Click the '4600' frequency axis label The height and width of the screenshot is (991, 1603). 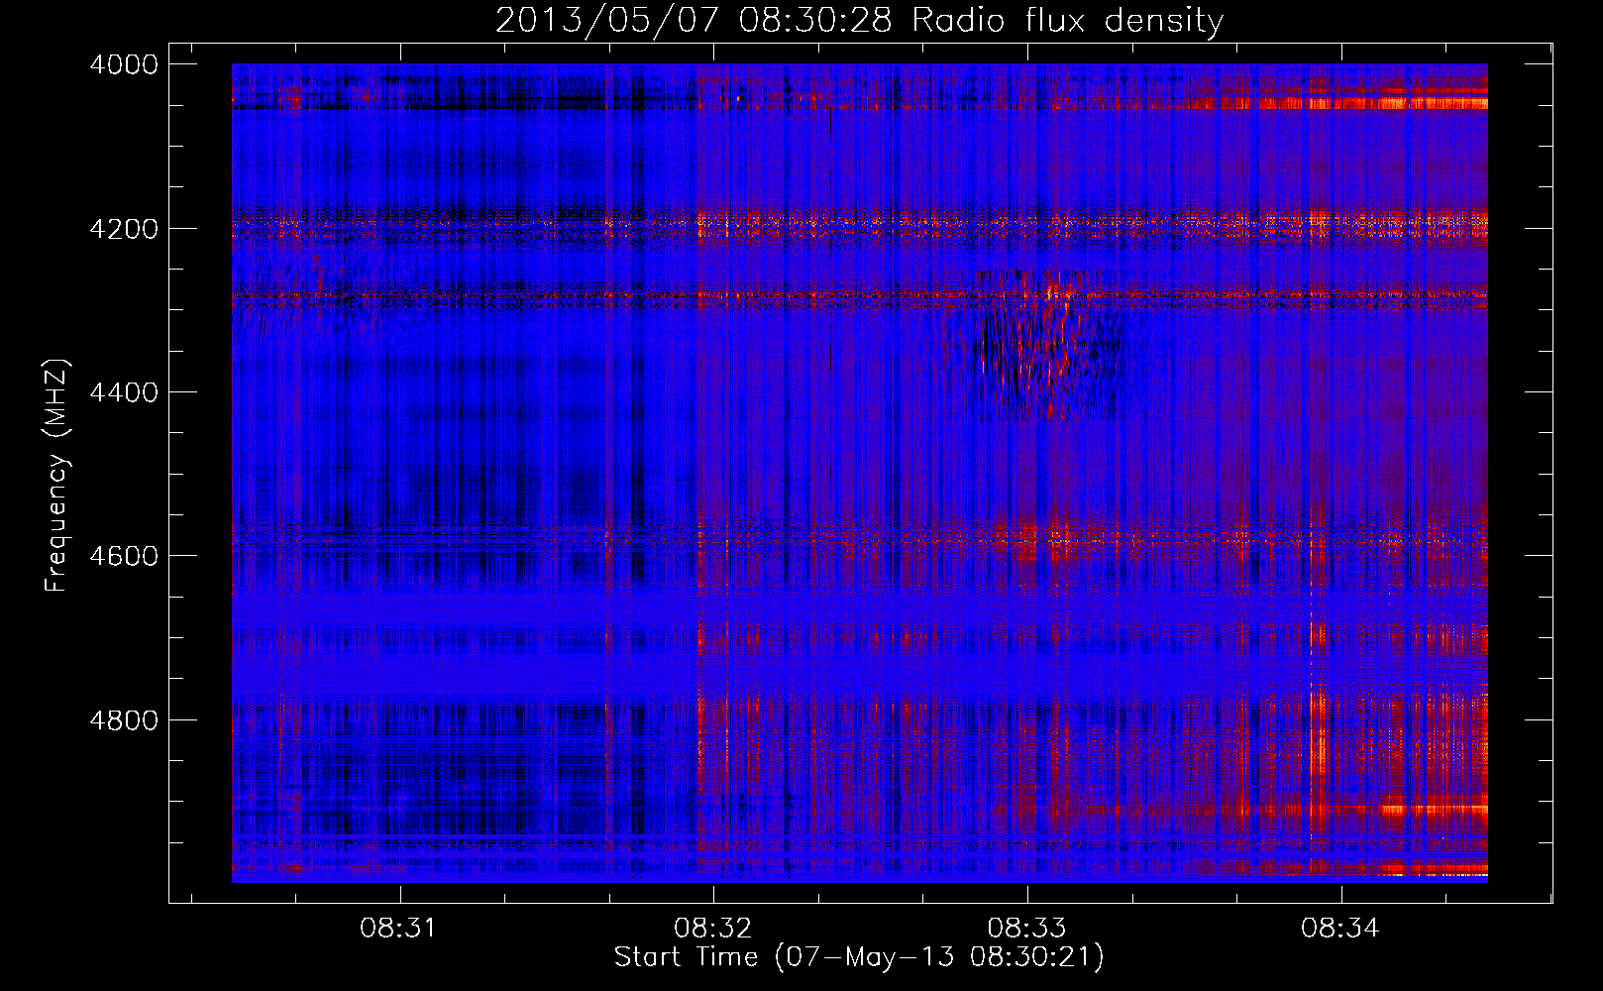click(x=123, y=556)
